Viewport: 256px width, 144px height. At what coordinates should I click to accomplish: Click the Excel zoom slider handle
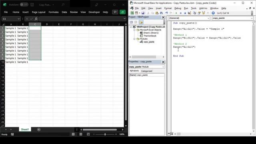click(105, 134)
